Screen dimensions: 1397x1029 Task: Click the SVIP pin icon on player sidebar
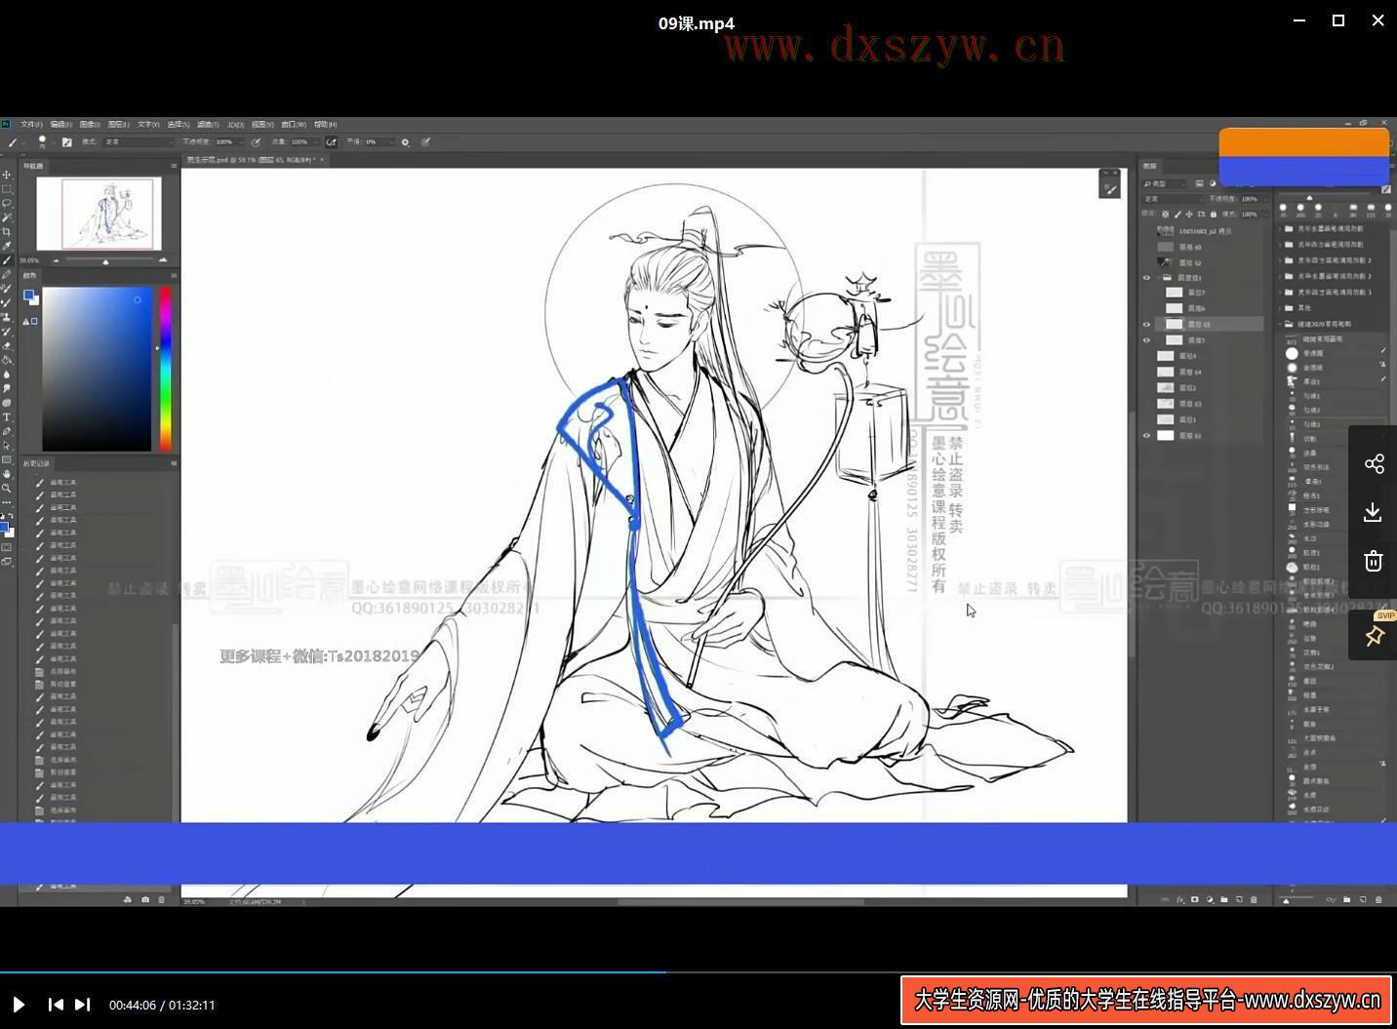click(x=1374, y=636)
